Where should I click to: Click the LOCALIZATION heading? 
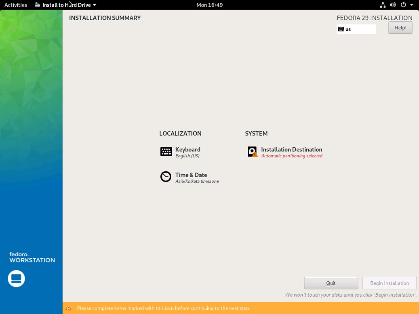click(x=180, y=134)
